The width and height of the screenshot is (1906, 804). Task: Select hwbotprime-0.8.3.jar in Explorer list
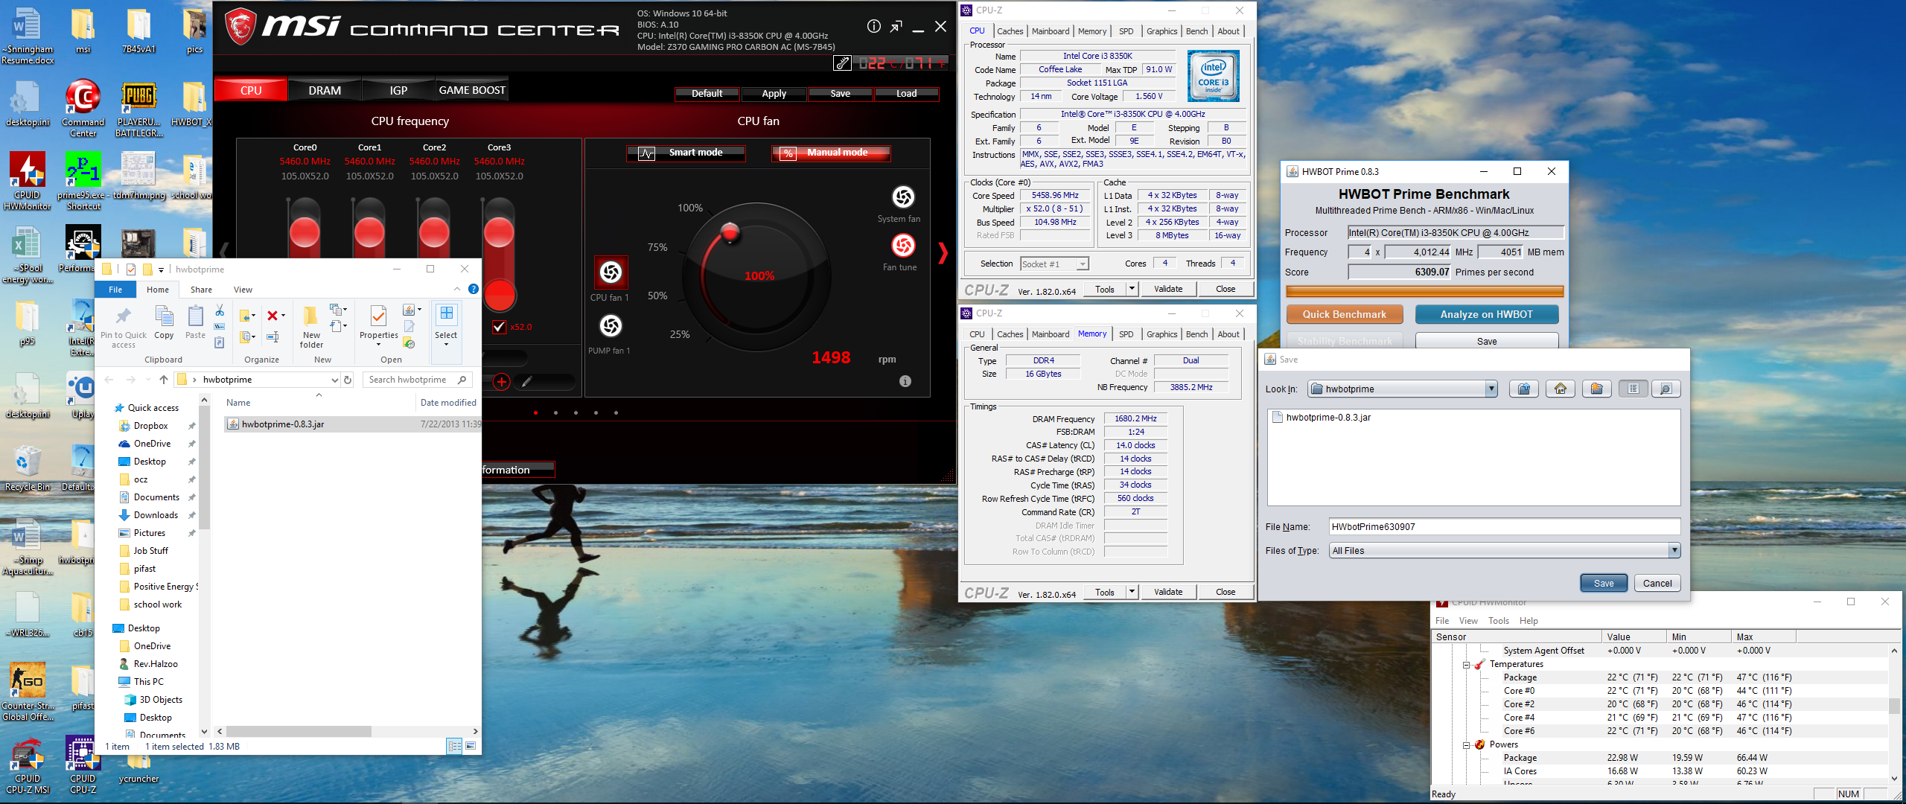pos(352,424)
